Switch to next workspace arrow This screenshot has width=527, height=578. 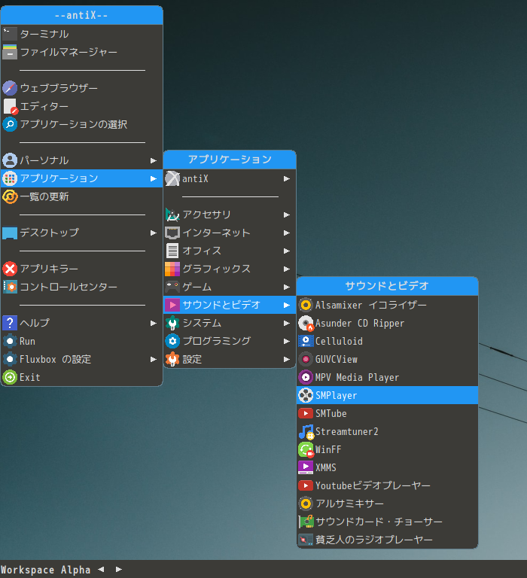point(119,570)
